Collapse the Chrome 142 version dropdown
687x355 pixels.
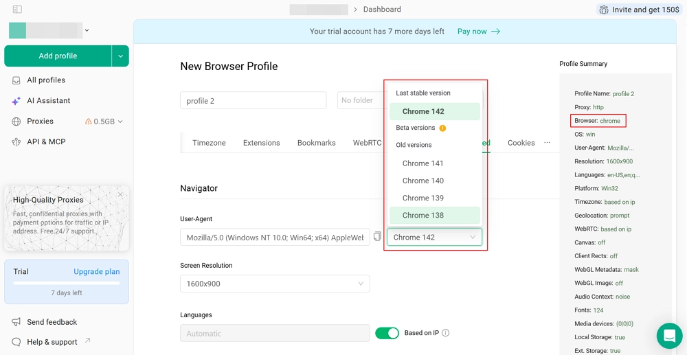(x=434, y=237)
